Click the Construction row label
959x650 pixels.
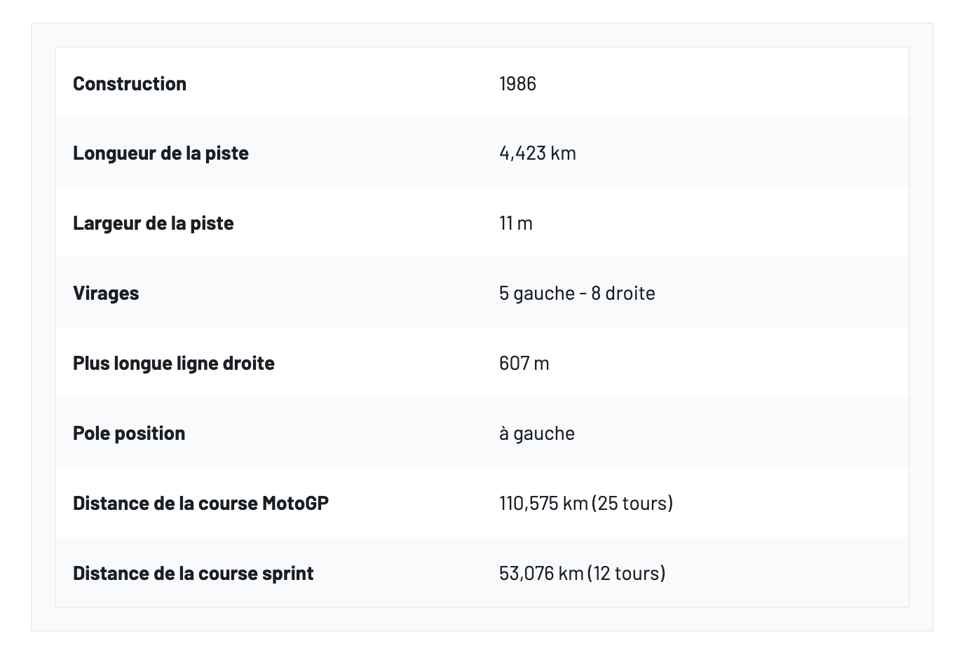(130, 83)
